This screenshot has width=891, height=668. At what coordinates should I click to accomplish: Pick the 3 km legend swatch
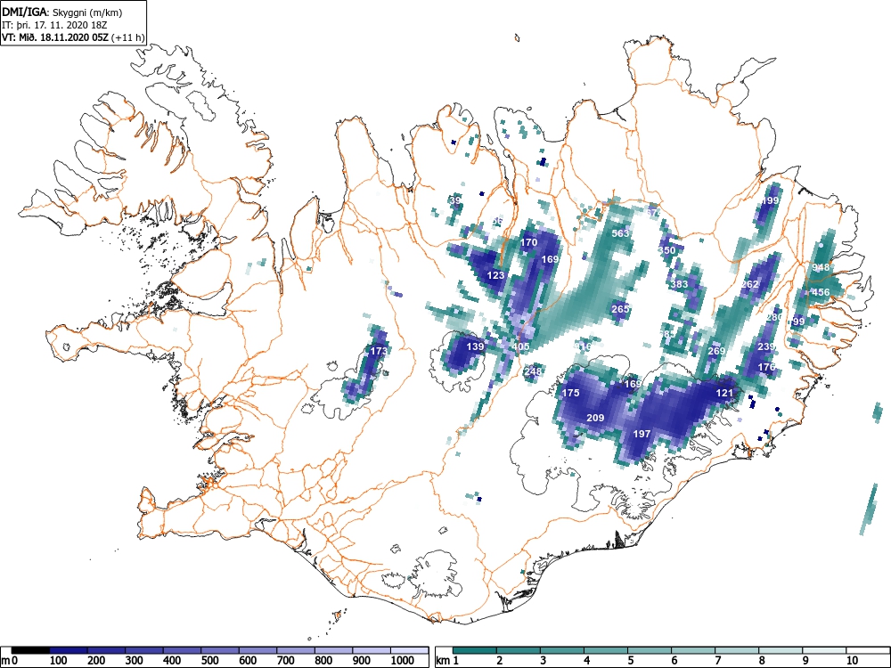(x=562, y=650)
